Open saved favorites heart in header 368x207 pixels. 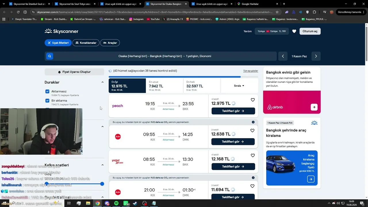coord(294,31)
